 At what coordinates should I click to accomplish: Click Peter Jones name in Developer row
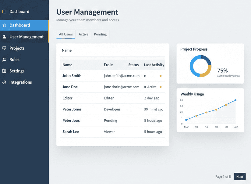click(72, 109)
